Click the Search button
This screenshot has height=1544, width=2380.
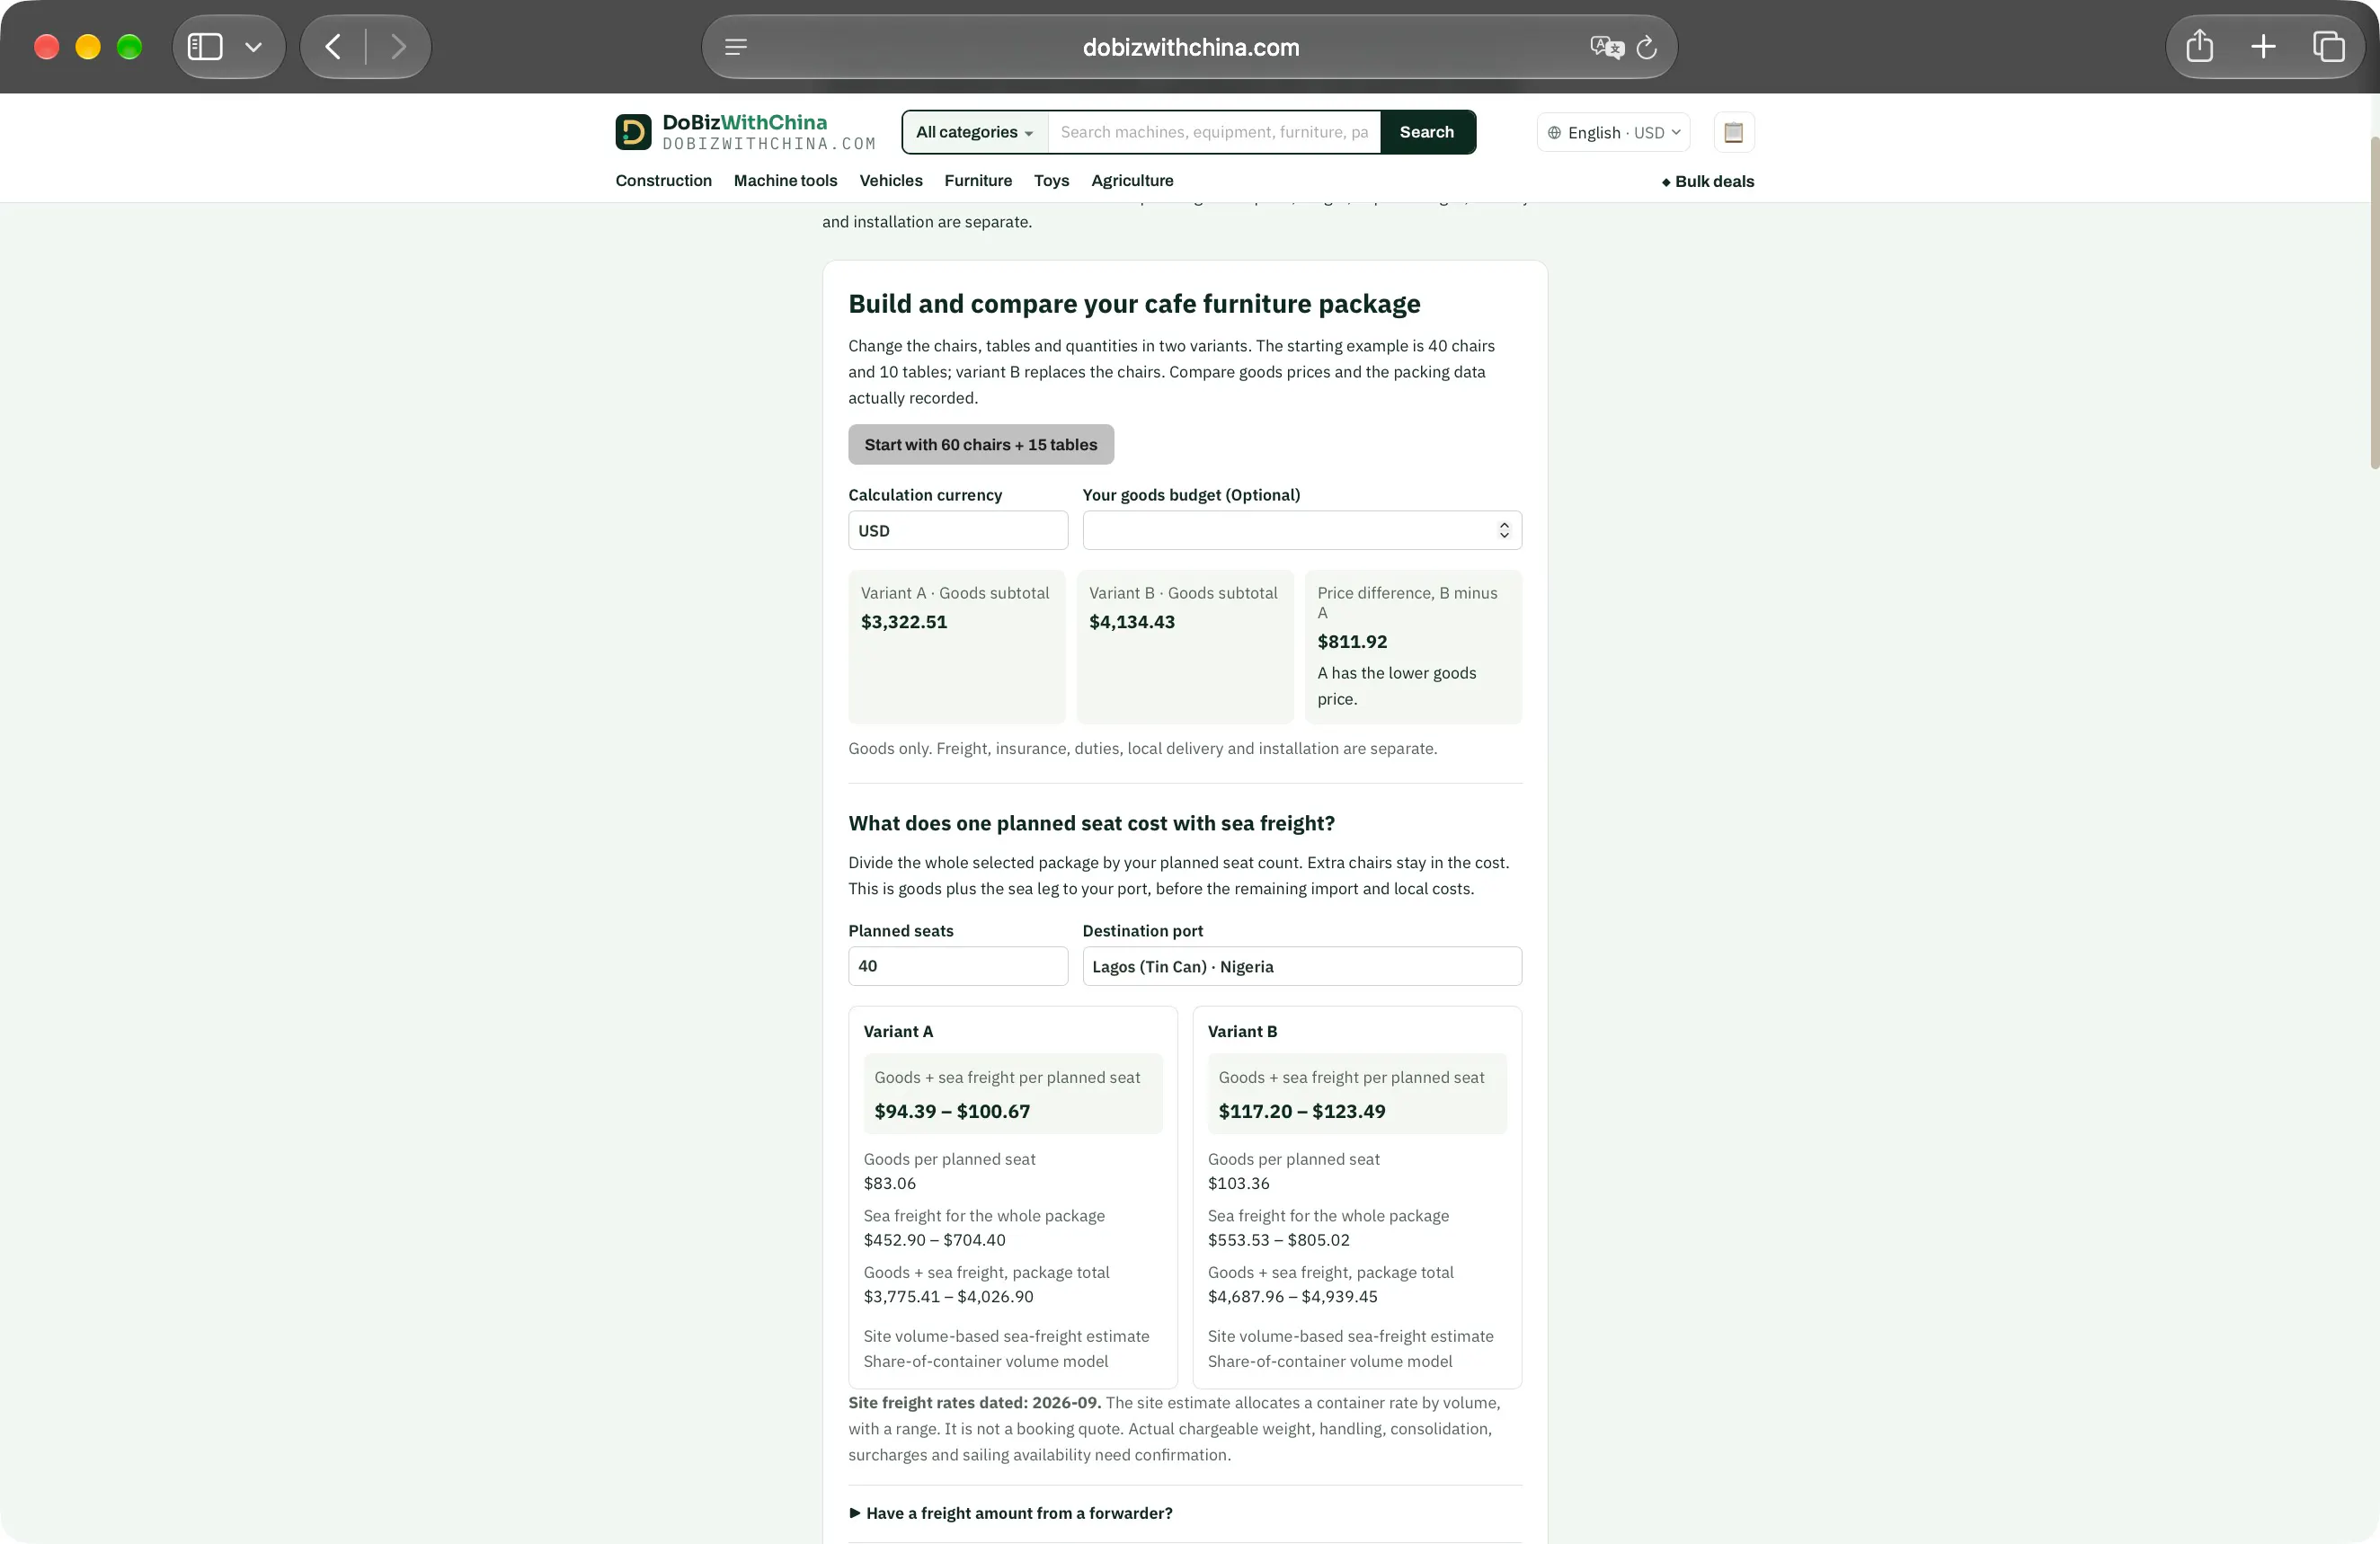click(x=1427, y=132)
